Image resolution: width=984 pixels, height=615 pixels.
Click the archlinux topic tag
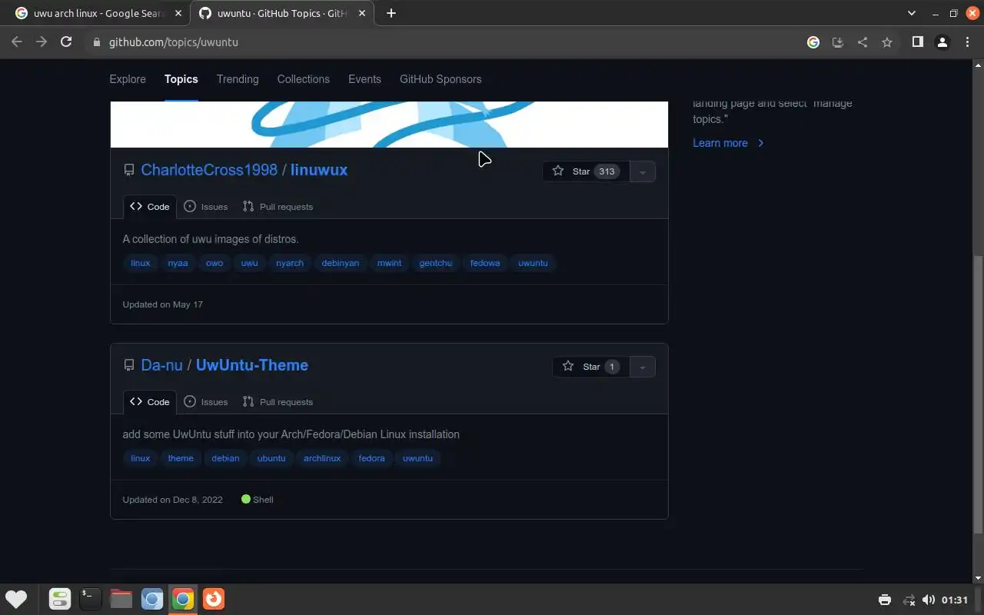click(x=322, y=458)
